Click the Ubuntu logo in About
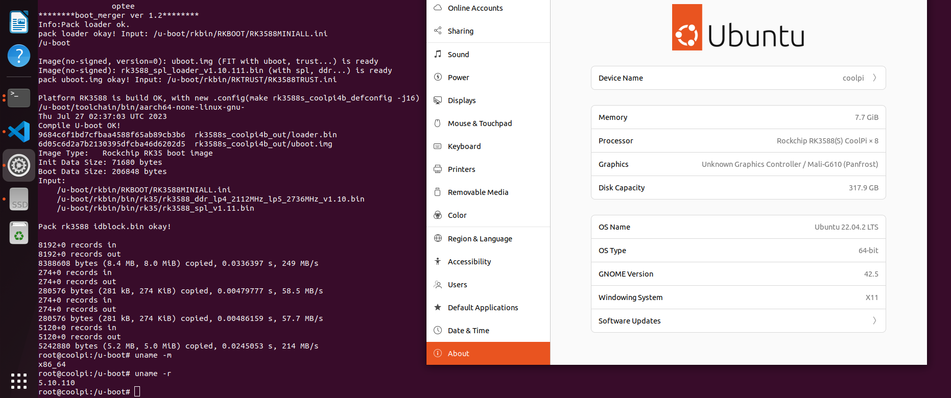The image size is (951, 398). pos(738,28)
